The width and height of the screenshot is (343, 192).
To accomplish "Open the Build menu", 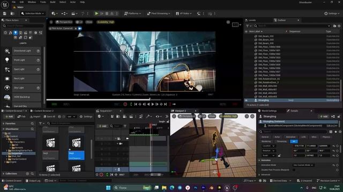I will pos(53,2).
